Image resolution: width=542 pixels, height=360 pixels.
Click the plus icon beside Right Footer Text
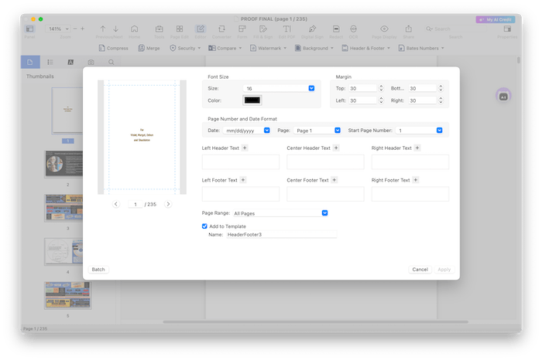[416, 180]
